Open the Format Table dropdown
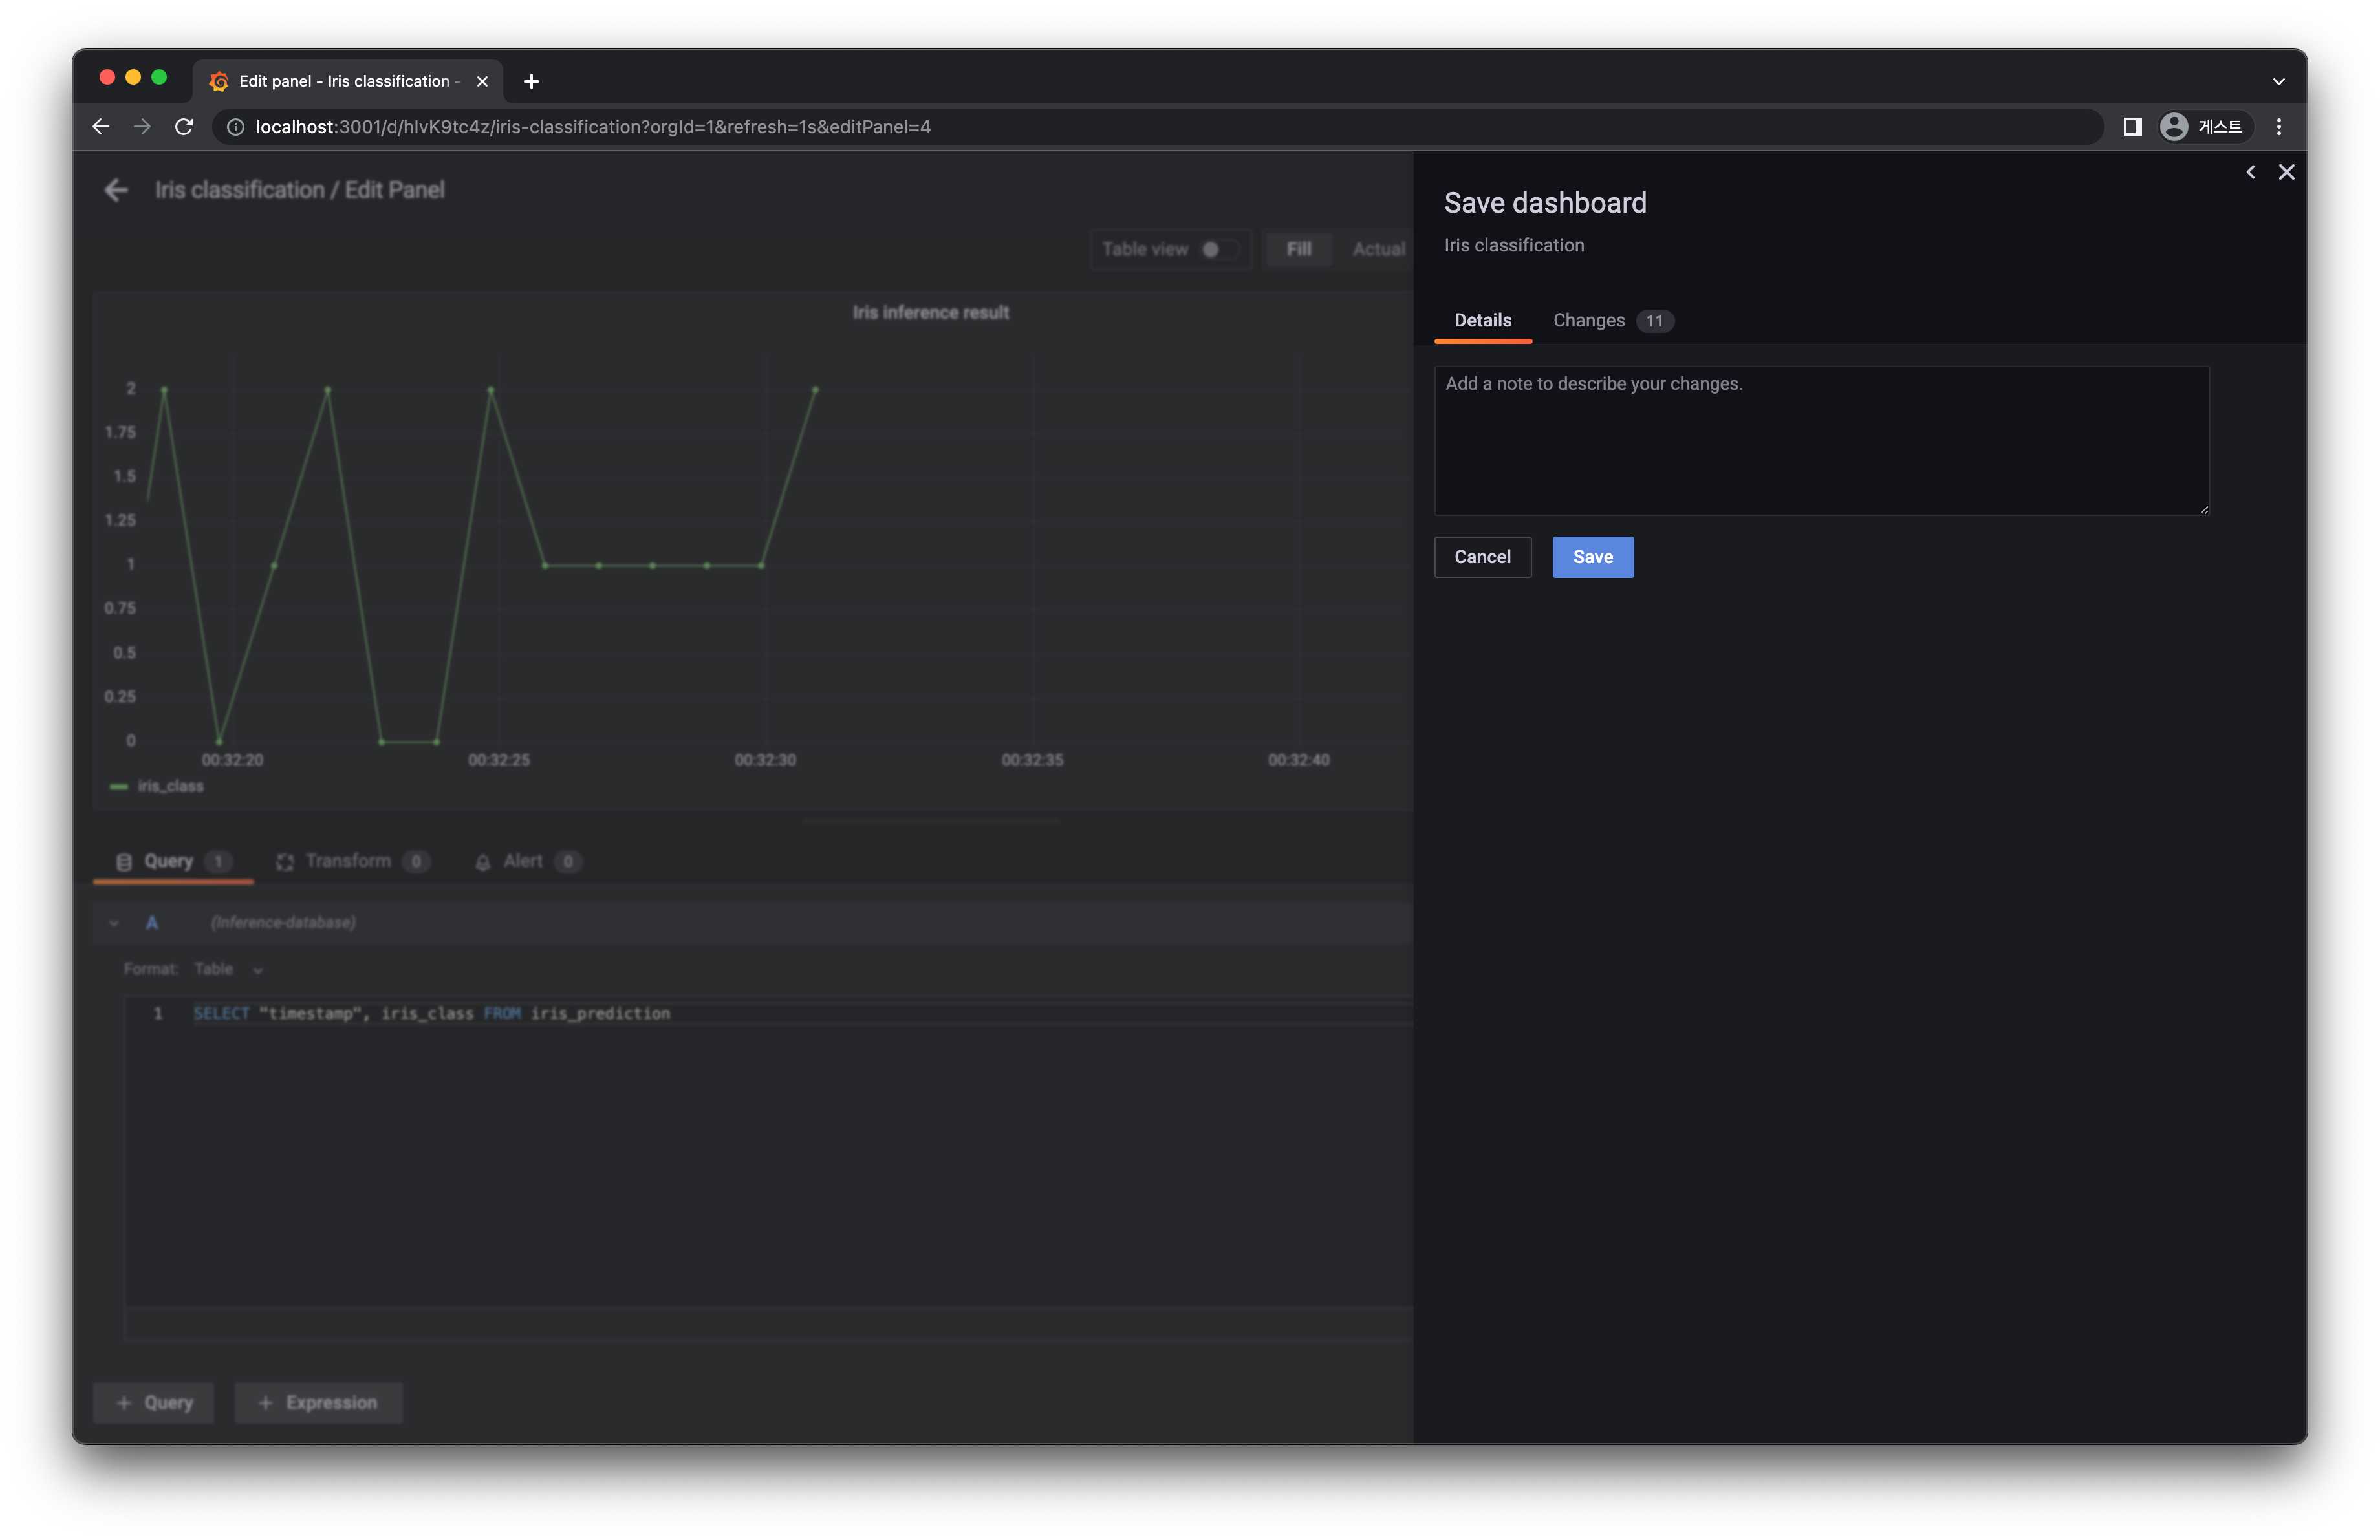The width and height of the screenshot is (2380, 1540). [229, 969]
